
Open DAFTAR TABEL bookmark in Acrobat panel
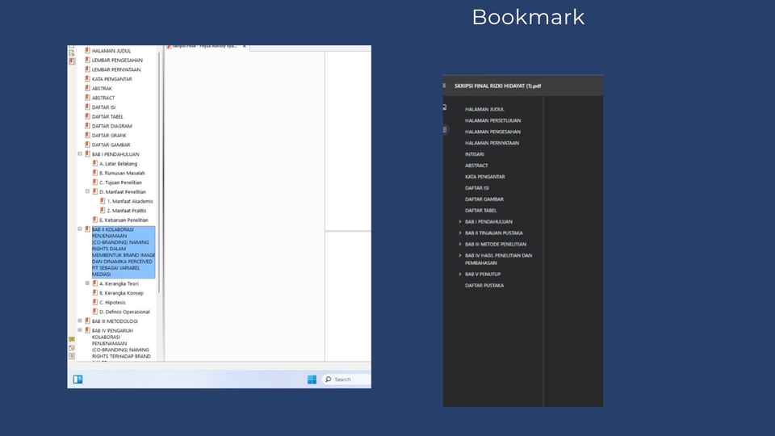tap(107, 116)
